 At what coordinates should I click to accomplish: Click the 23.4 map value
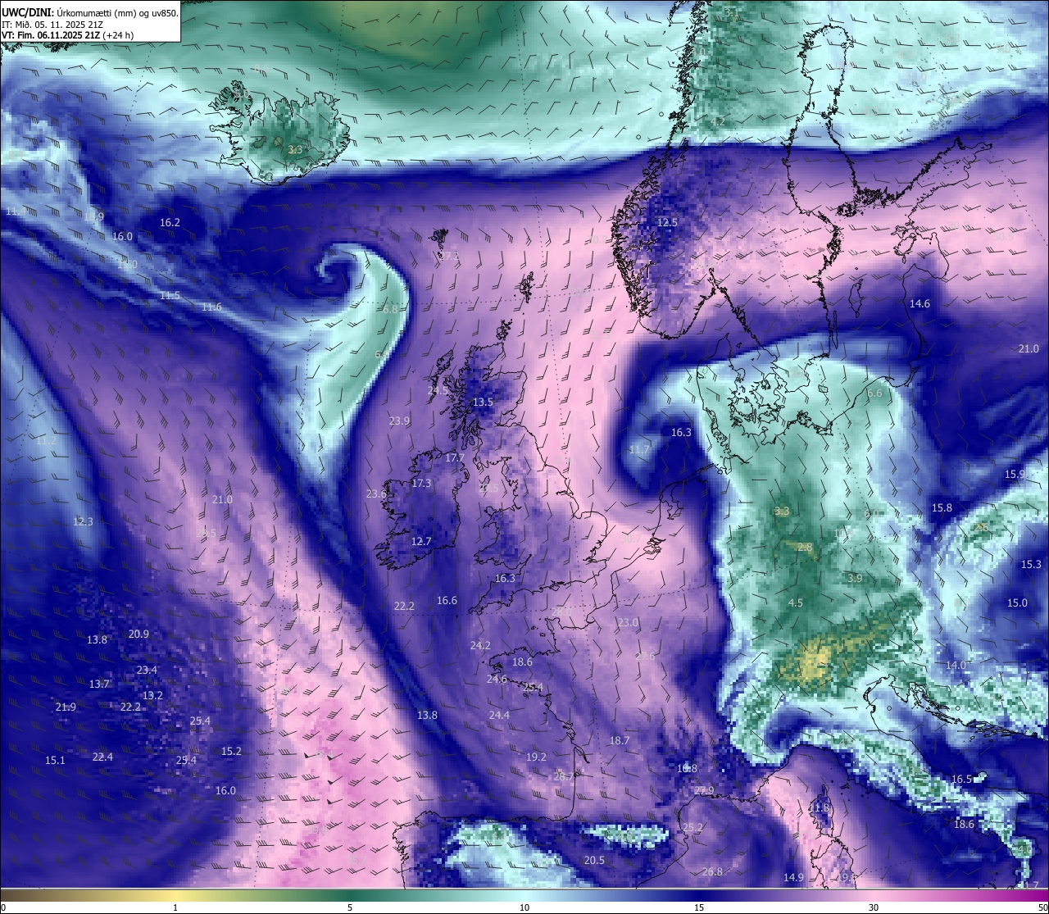(147, 671)
